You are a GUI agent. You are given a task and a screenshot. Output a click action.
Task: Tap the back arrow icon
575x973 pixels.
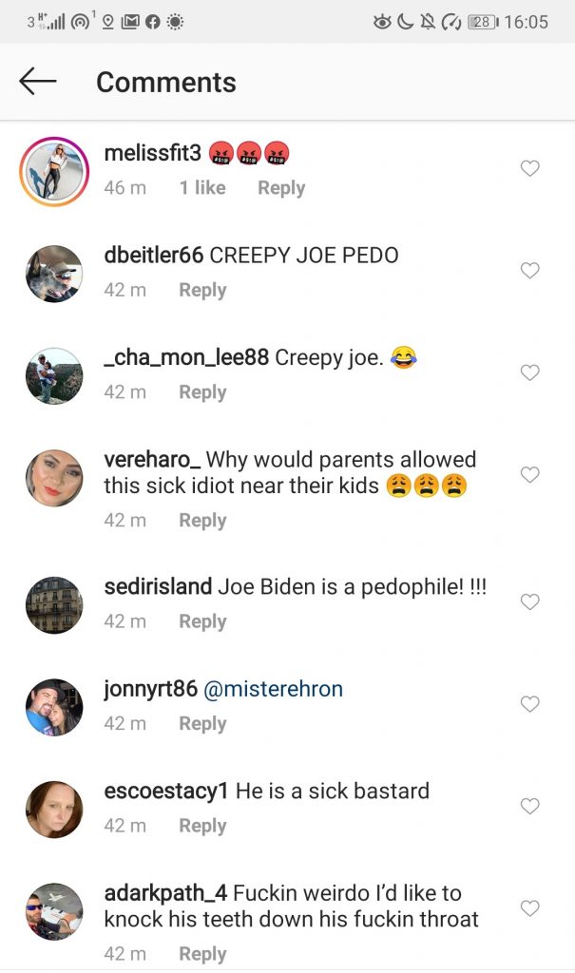point(38,82)
